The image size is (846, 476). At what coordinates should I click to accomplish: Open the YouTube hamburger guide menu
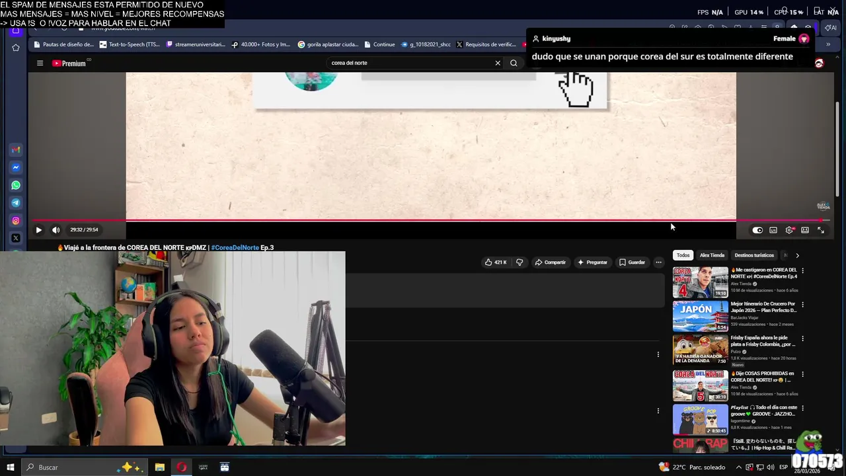tap(40, 63)
